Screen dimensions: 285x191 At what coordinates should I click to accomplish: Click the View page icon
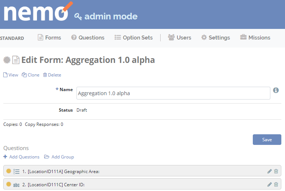click(x=5, y=75)
